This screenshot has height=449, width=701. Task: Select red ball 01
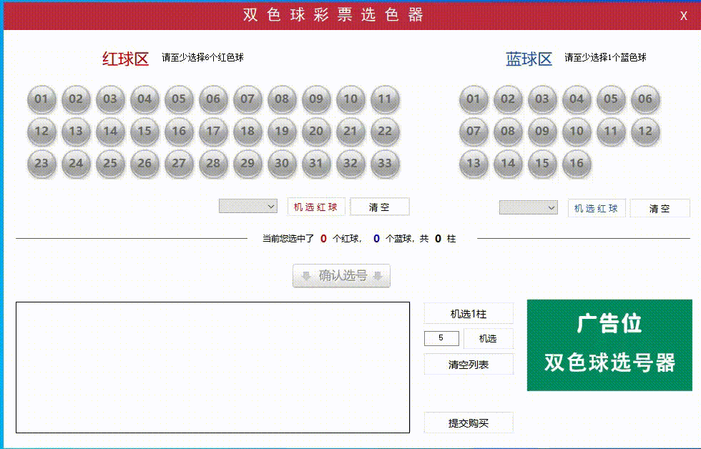(41, 99)
